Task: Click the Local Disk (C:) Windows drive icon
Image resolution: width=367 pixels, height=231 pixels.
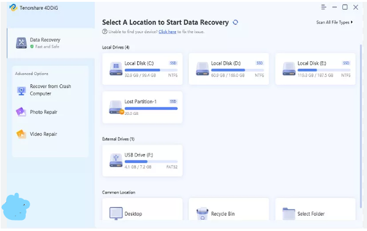Action: pos(116,69)
